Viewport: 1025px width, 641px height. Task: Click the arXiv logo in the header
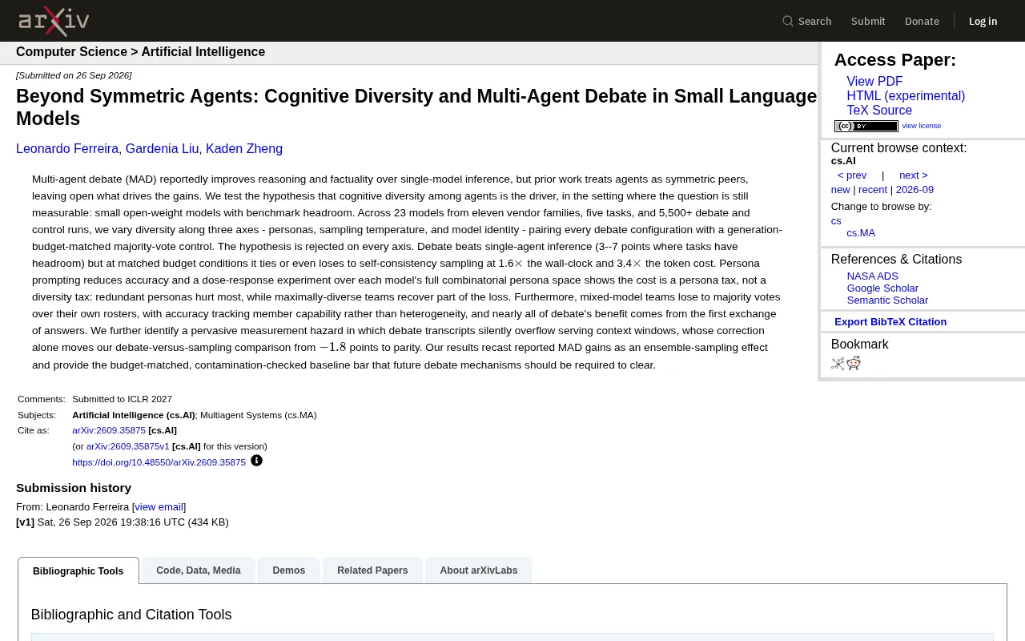(x=54, y=21)
